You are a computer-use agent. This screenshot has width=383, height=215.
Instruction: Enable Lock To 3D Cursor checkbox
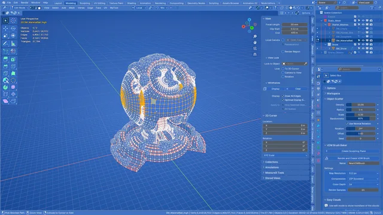pos(283,69)
